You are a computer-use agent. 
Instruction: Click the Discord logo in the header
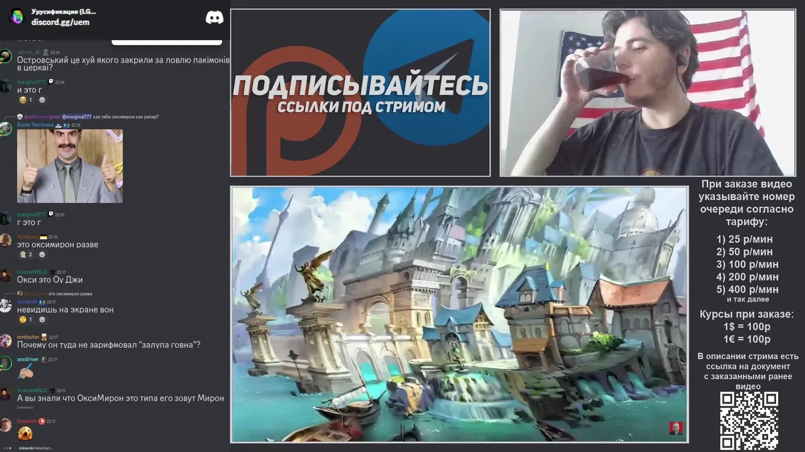click(x=214, y=18)
